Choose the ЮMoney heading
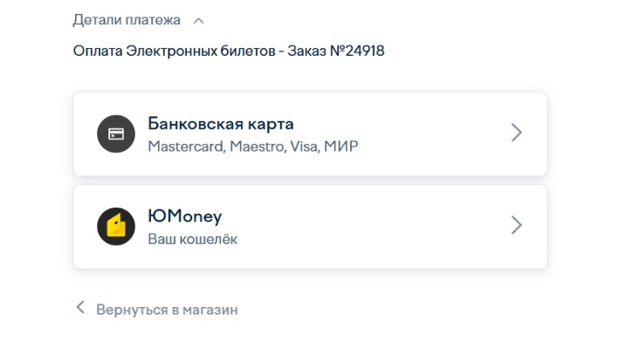 pos(185,216)
